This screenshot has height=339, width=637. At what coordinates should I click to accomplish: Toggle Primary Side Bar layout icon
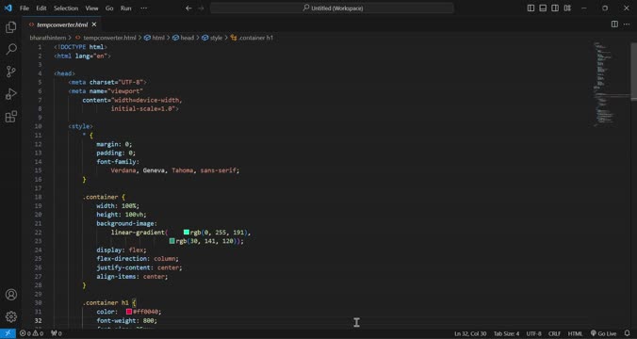[531, 8]
